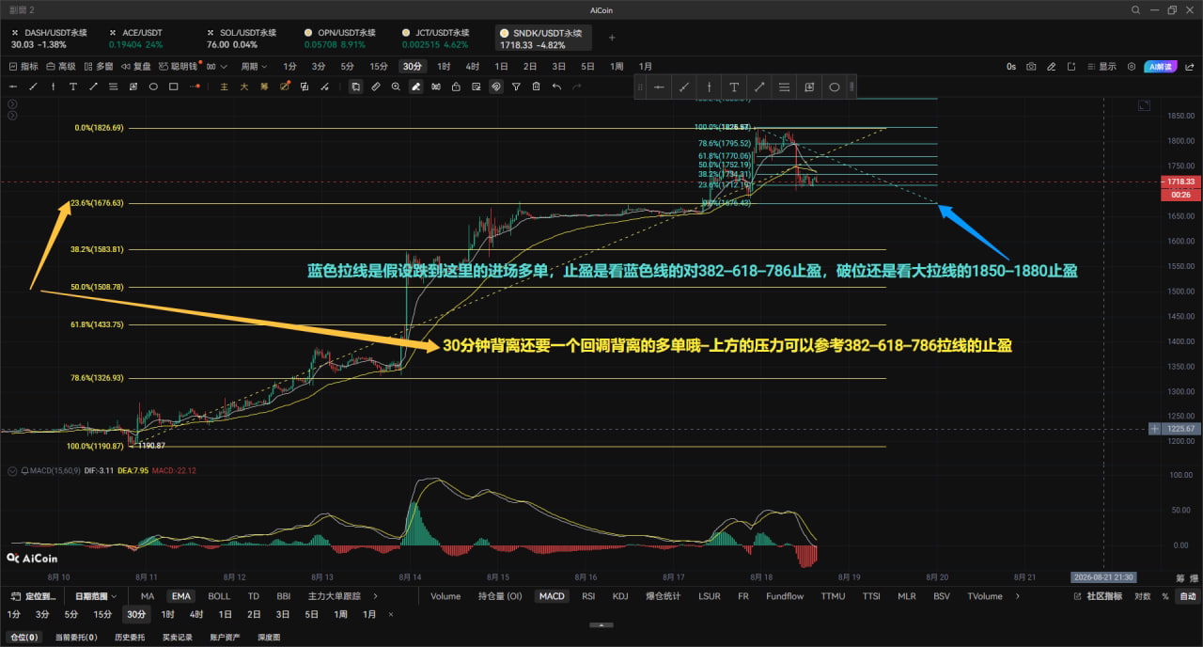
Task: Open the 指标 indicators button
Action: (23, 67)
